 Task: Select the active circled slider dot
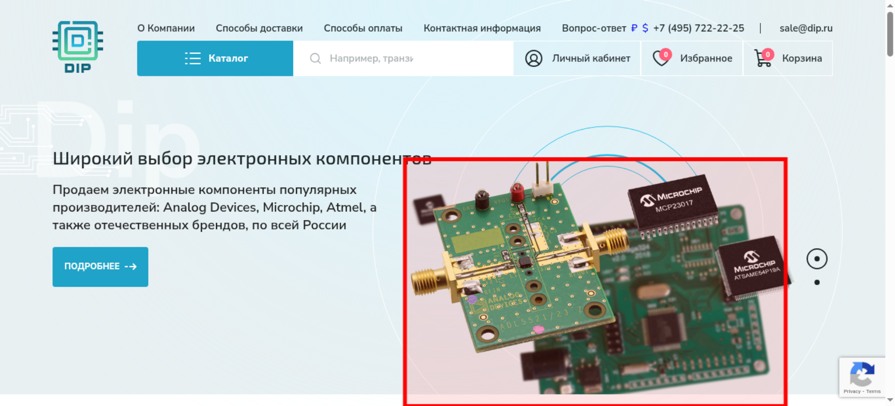click(x=817, y=259)
